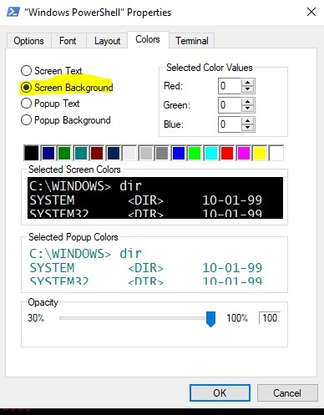Click the opacity slider handle
Image resolution: width=324 pixels, height=415 pixels.
click(x=210, y=319)
